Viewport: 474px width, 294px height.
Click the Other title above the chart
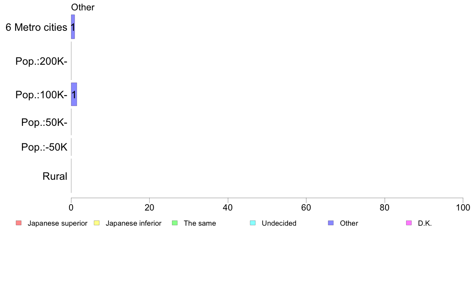click(83, 7)
